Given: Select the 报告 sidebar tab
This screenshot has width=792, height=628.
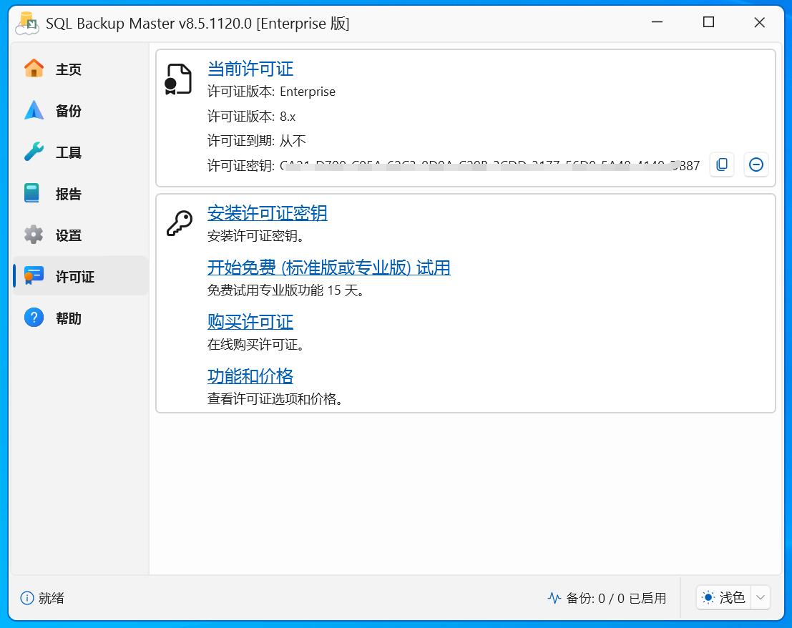Looking at the screenshot, I should point(81,193).
